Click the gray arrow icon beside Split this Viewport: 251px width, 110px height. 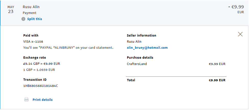click(x=23, y=19)
